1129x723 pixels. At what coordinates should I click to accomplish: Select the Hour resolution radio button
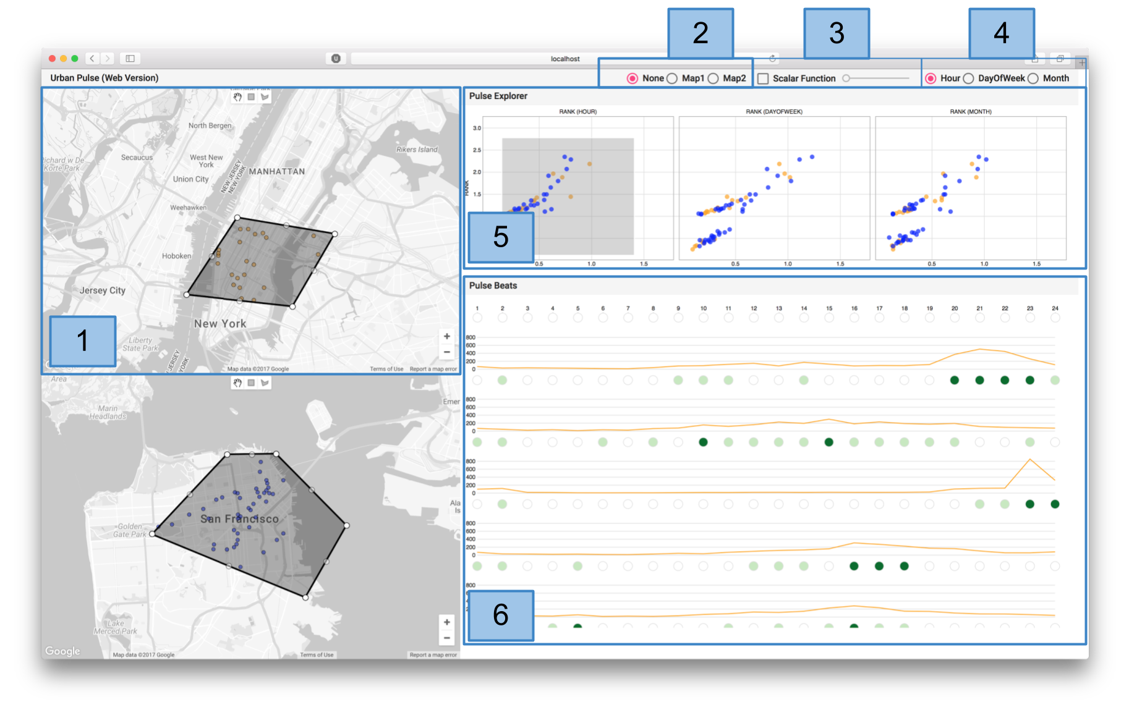(x=931, y=78)
